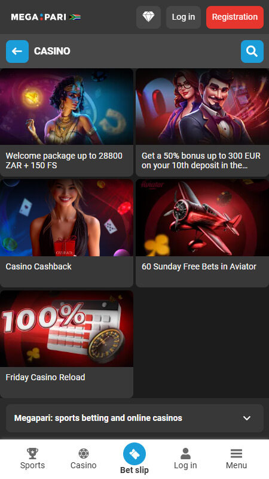The width and height of the screenshot is (269, 479).
Task: Click the red Registration button
Action: (x=235, y=17)
